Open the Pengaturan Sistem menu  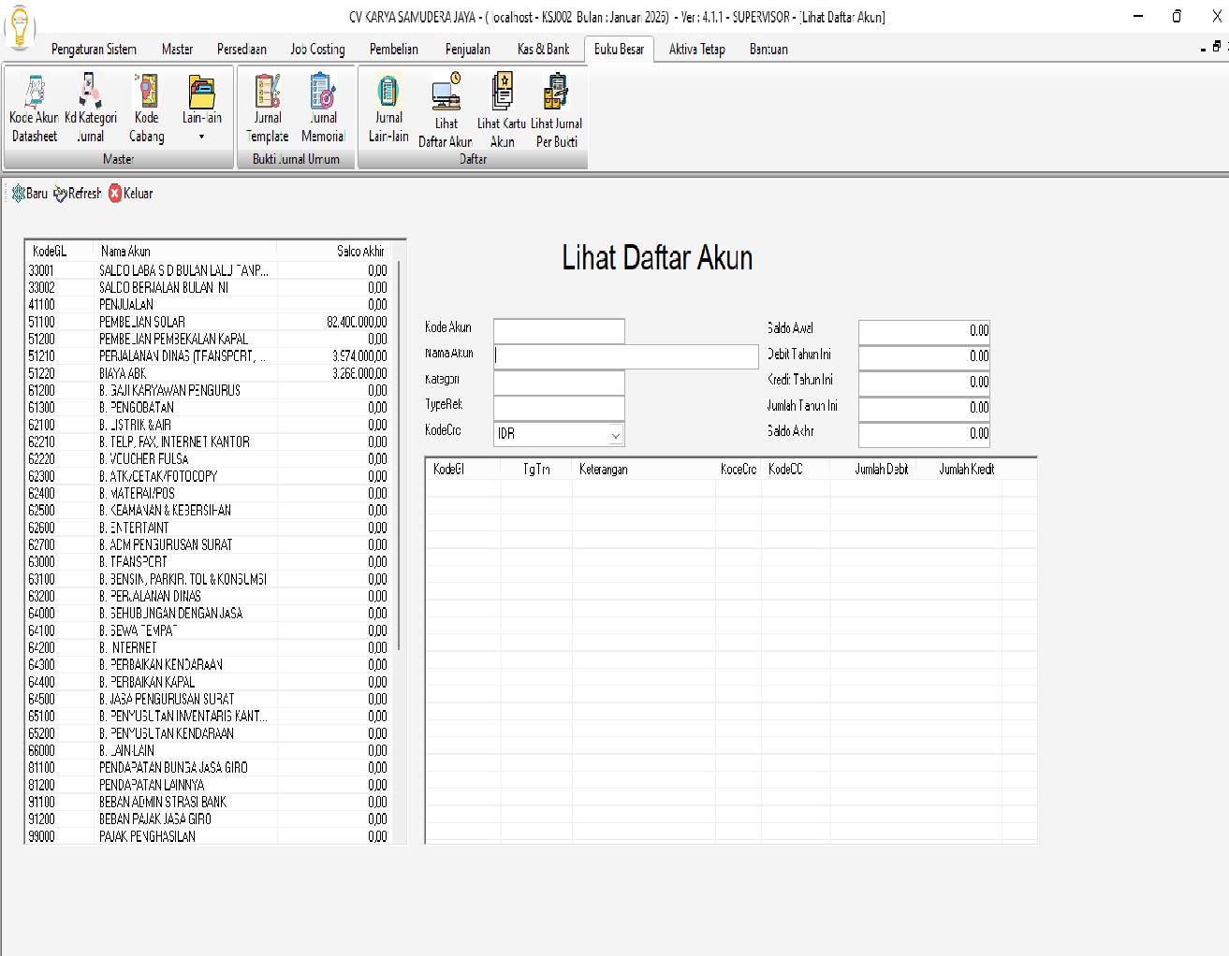pos(94,49)
